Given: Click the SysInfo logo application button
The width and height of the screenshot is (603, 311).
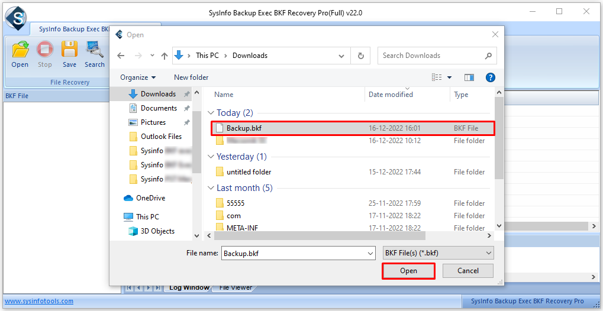Looking at the screenshot, I should click(16, 18).
